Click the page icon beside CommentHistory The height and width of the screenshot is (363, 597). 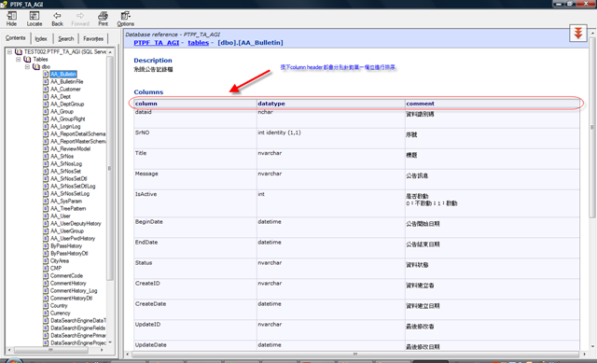[46, 284]
